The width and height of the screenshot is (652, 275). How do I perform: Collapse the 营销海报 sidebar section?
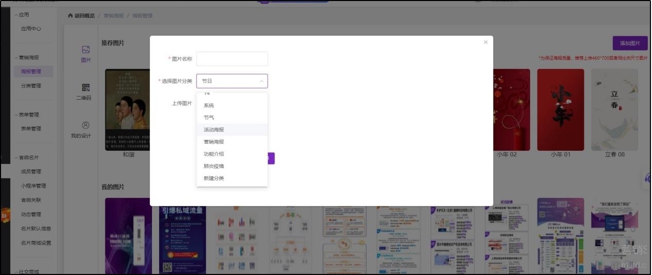[x=16, y=58]
